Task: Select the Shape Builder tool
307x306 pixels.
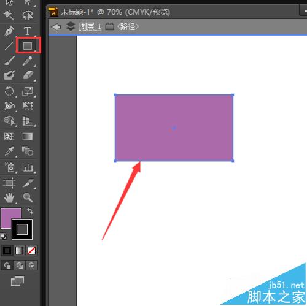Action: 9,121
